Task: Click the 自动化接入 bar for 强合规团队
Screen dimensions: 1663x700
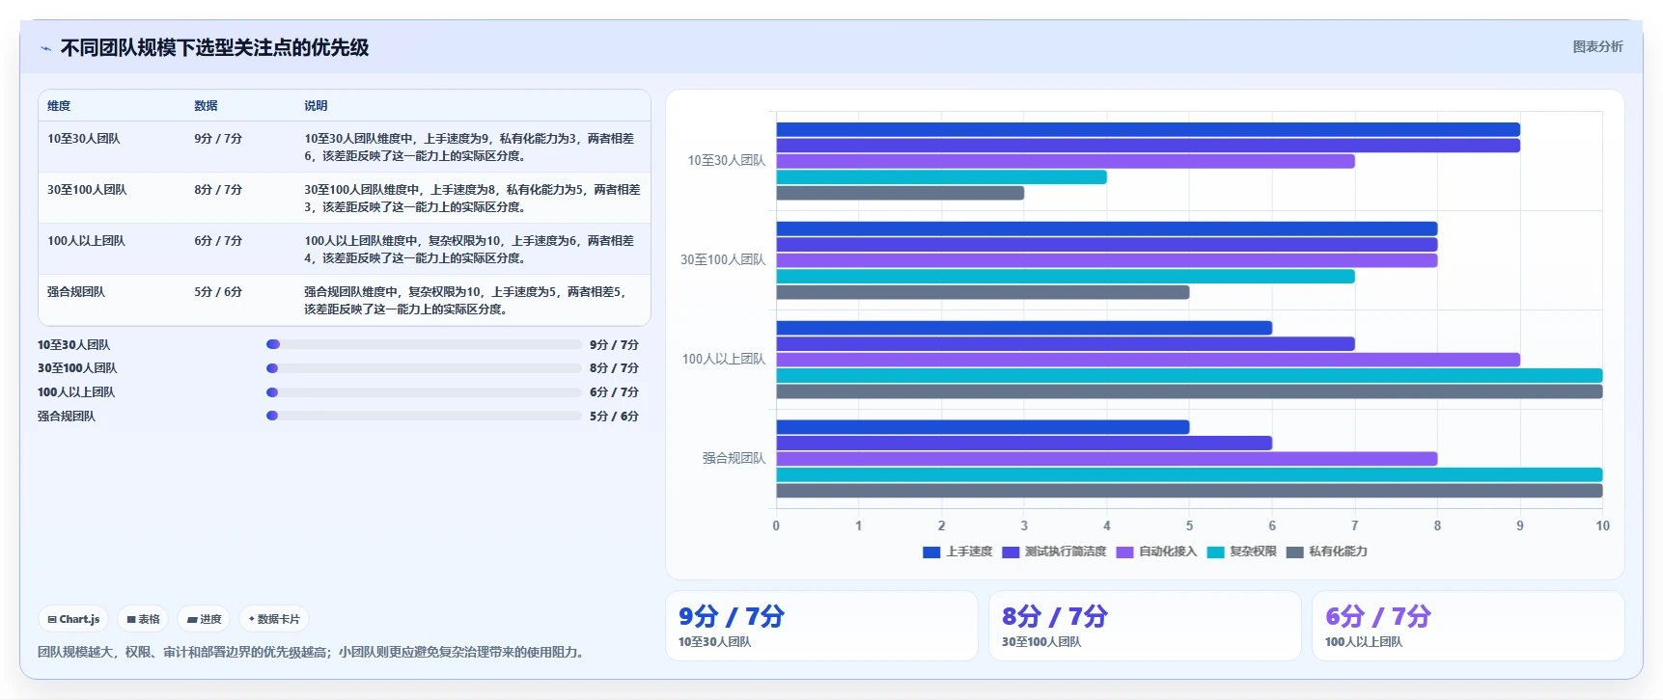Action: [1106, 459]
